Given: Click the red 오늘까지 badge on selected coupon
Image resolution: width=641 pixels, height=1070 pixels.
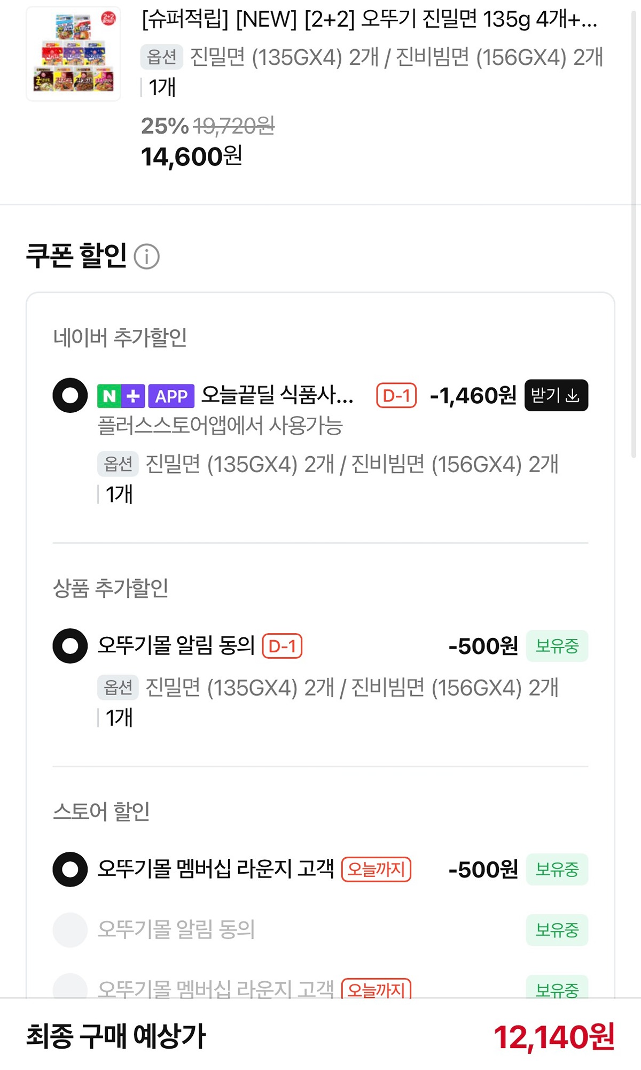Looking at the screenshot, I should coord(376,869).
